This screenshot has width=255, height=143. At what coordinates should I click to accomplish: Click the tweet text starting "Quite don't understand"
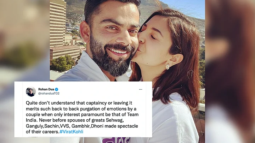(82, 117)
